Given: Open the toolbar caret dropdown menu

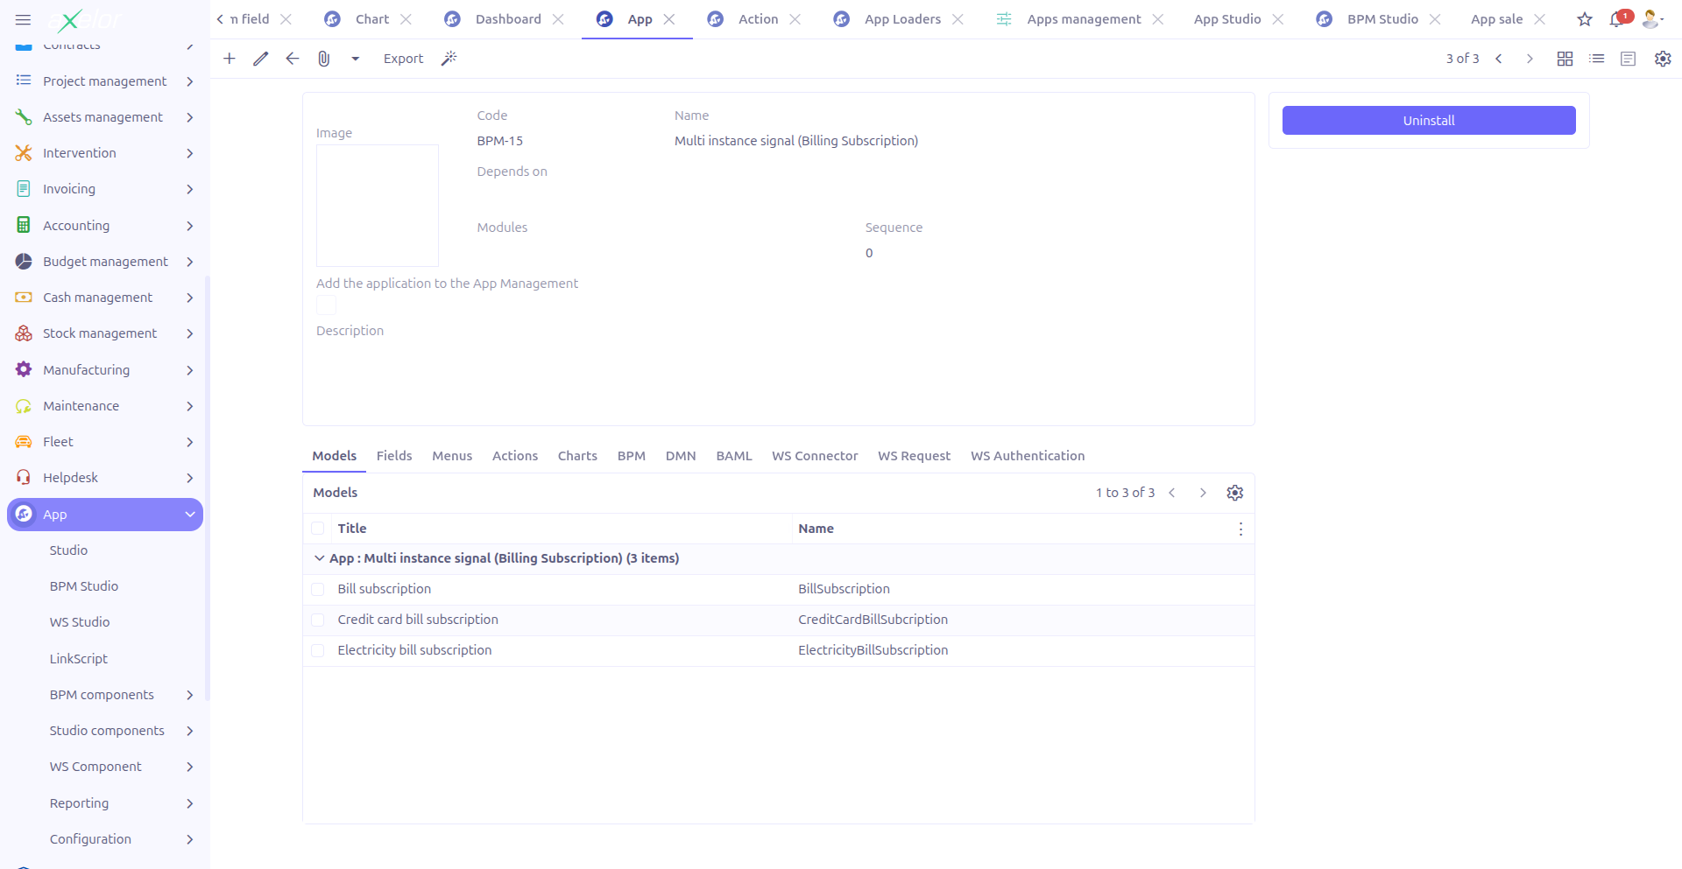Looking at the screenshot, I should (356, 59).
